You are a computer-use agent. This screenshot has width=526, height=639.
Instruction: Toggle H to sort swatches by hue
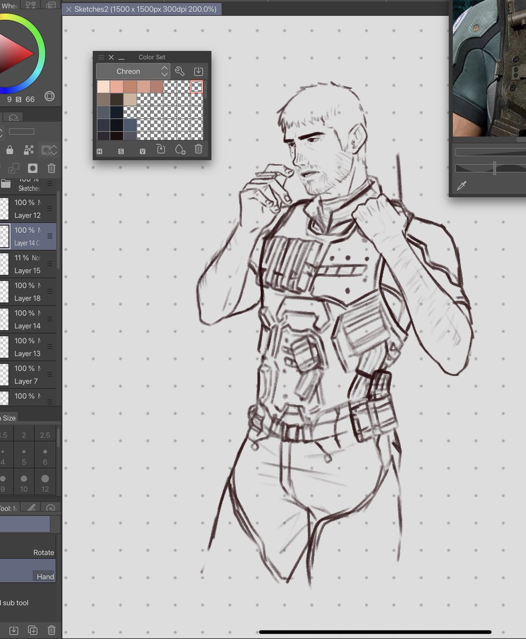(x=99, y=151)
